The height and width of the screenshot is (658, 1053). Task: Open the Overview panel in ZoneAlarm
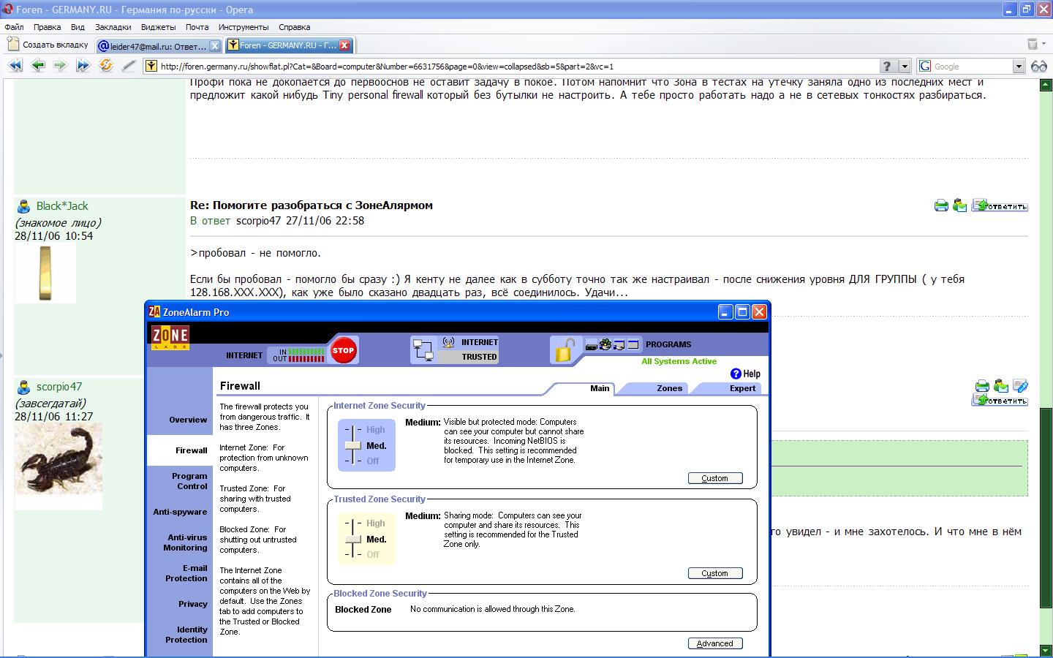188,420
